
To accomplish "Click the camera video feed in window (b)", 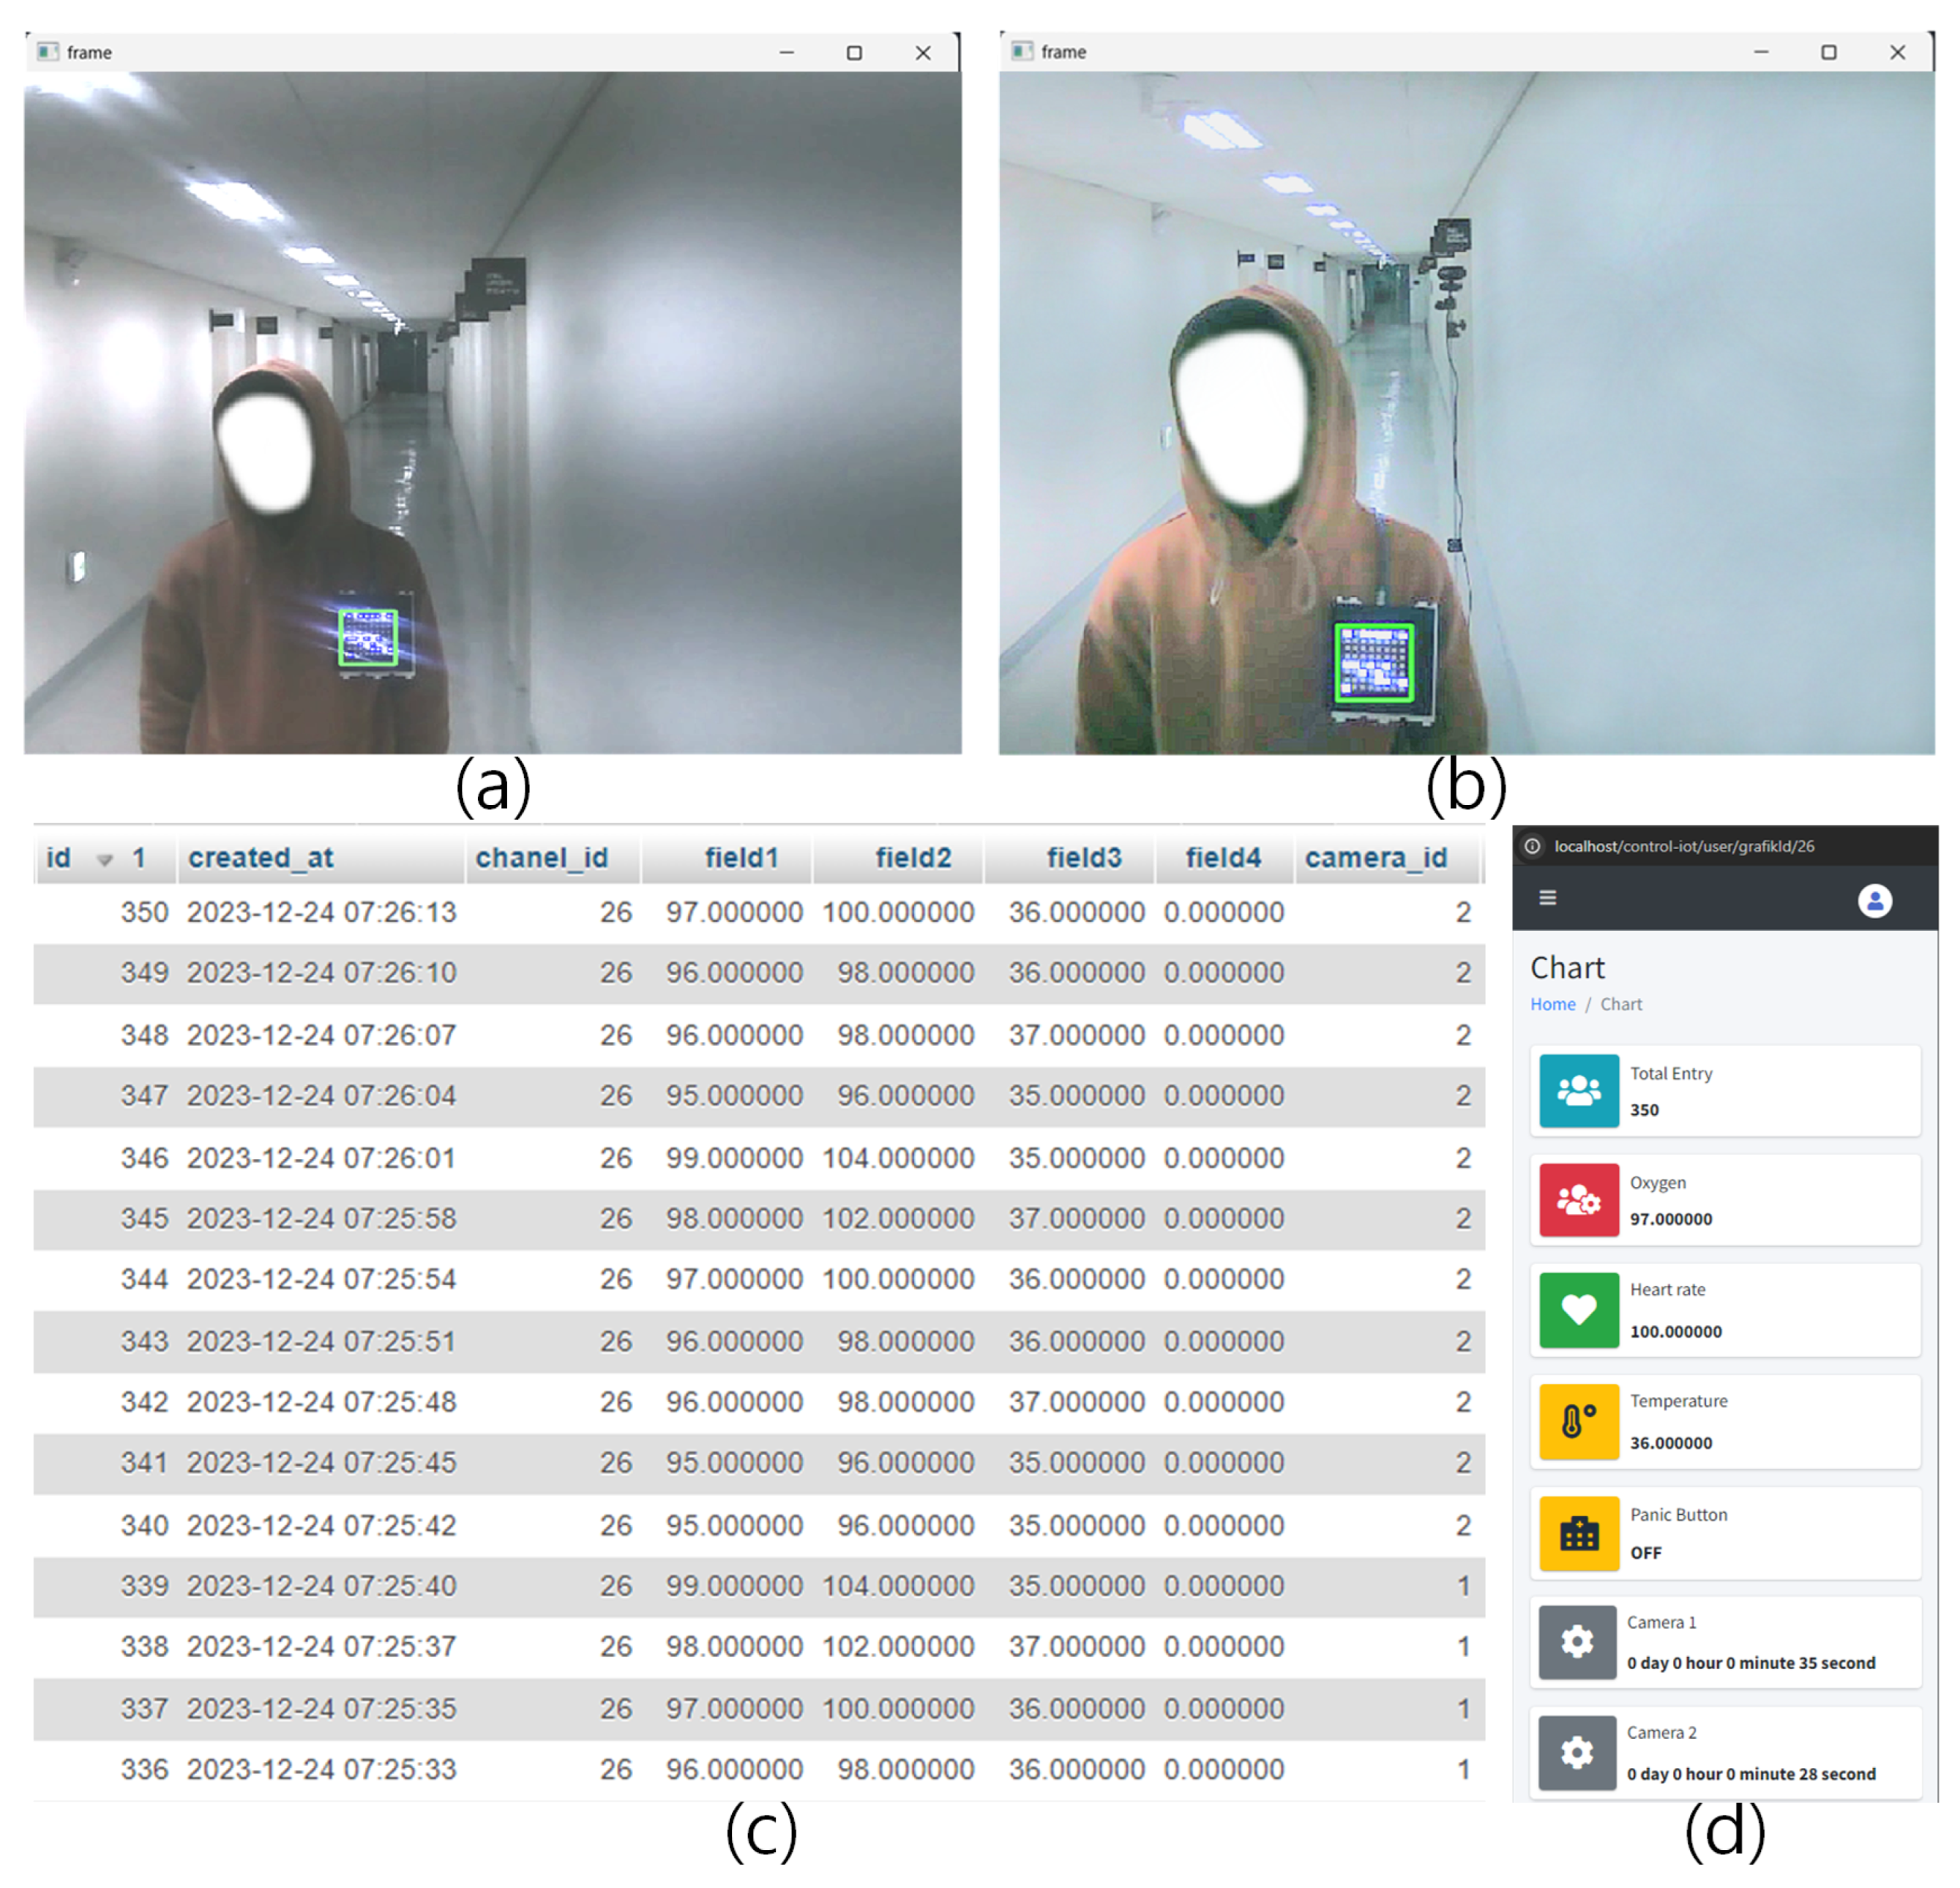I will click(x=1466, y=412).
